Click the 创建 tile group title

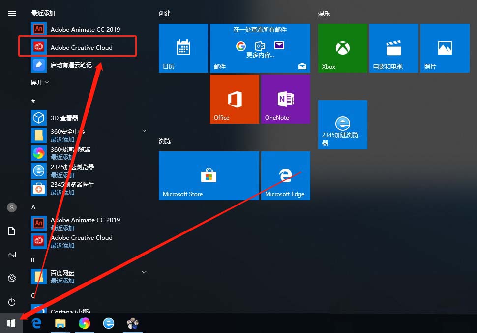click(x=165, y=13)
